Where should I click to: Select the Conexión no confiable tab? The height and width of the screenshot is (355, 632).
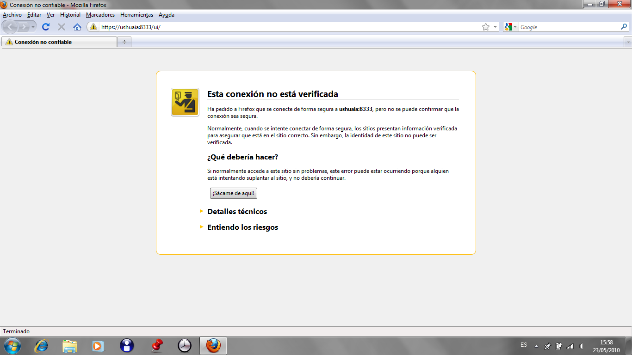pos(59,42)
